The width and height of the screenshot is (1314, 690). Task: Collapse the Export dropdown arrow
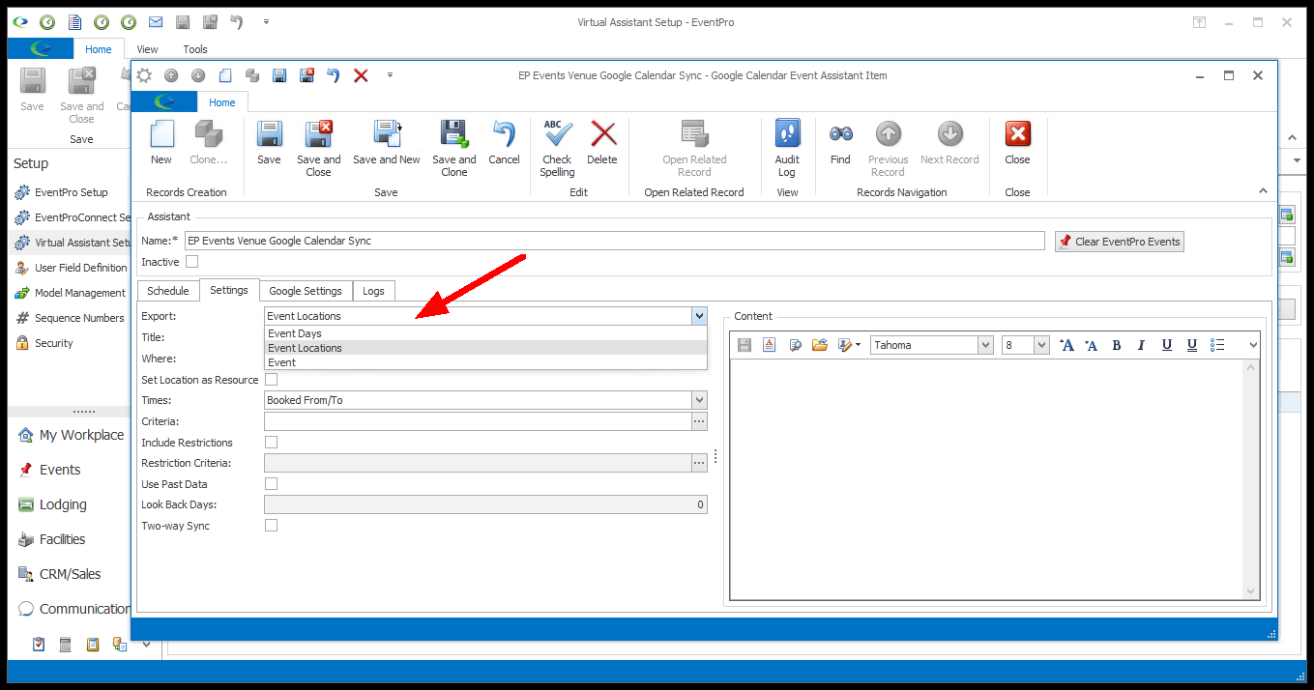coord(699,316)
